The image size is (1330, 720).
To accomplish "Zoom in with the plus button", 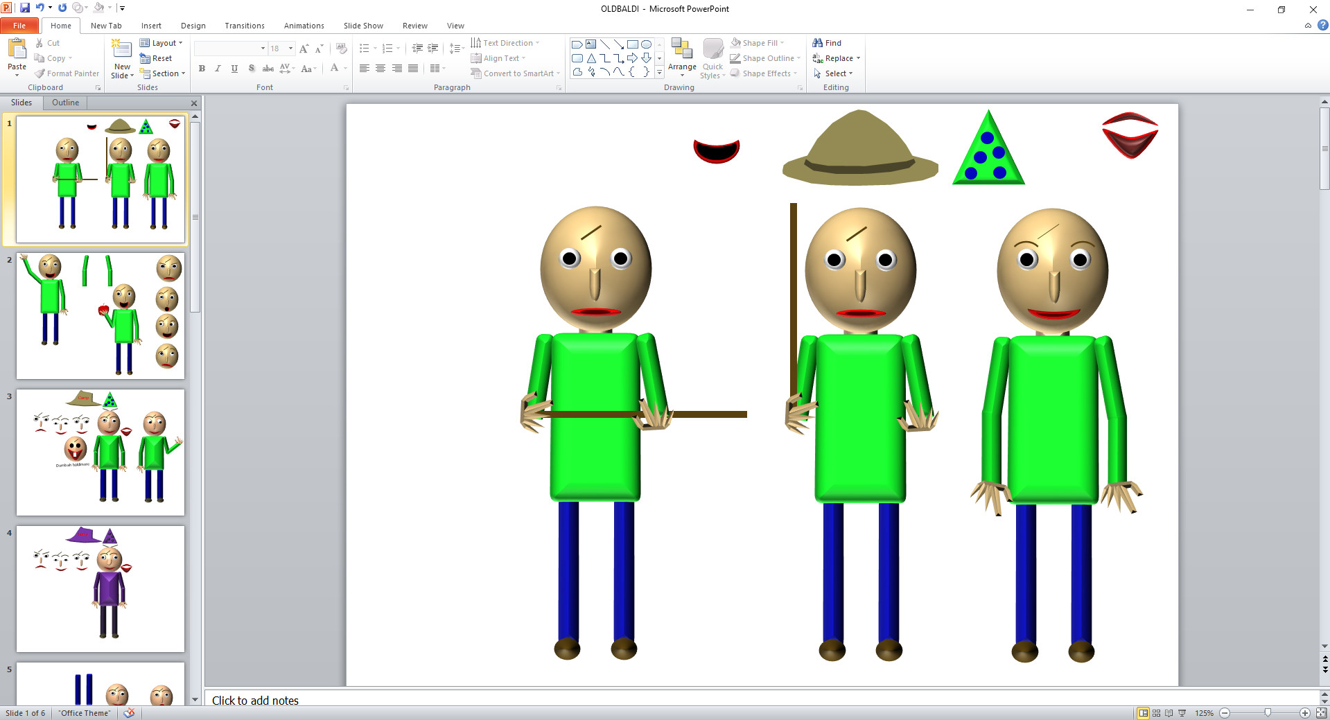I will 1304,713.
